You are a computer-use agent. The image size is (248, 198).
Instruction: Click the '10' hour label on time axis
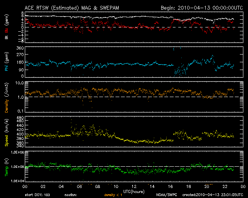pyautogui.click(x=116, y=187)
